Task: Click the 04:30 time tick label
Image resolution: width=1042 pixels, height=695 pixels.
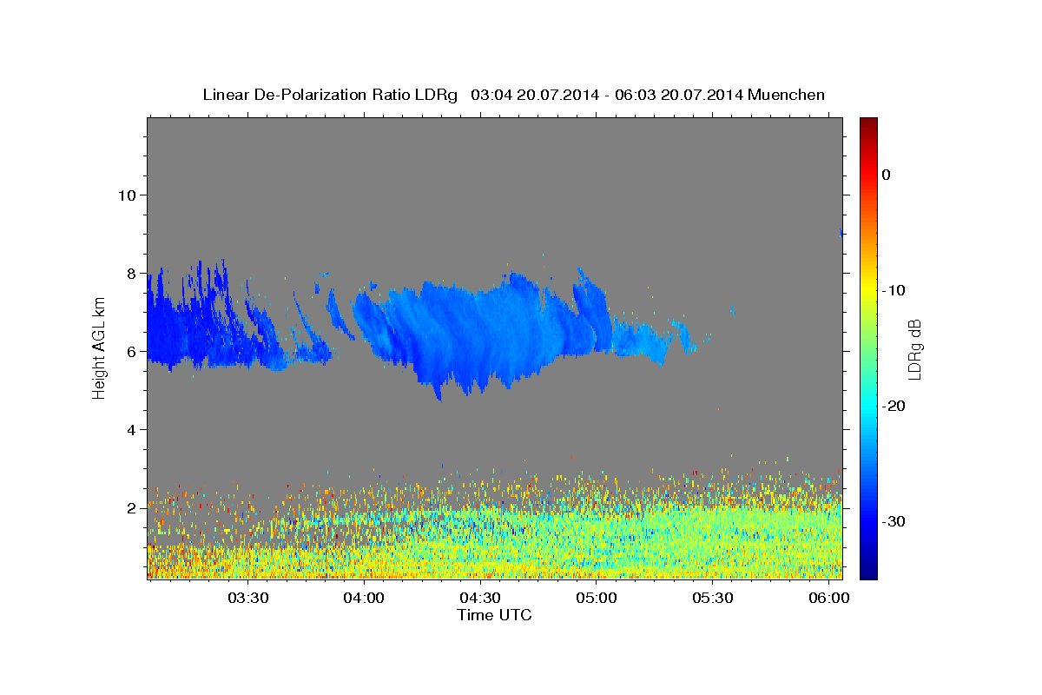Action: 480,598
